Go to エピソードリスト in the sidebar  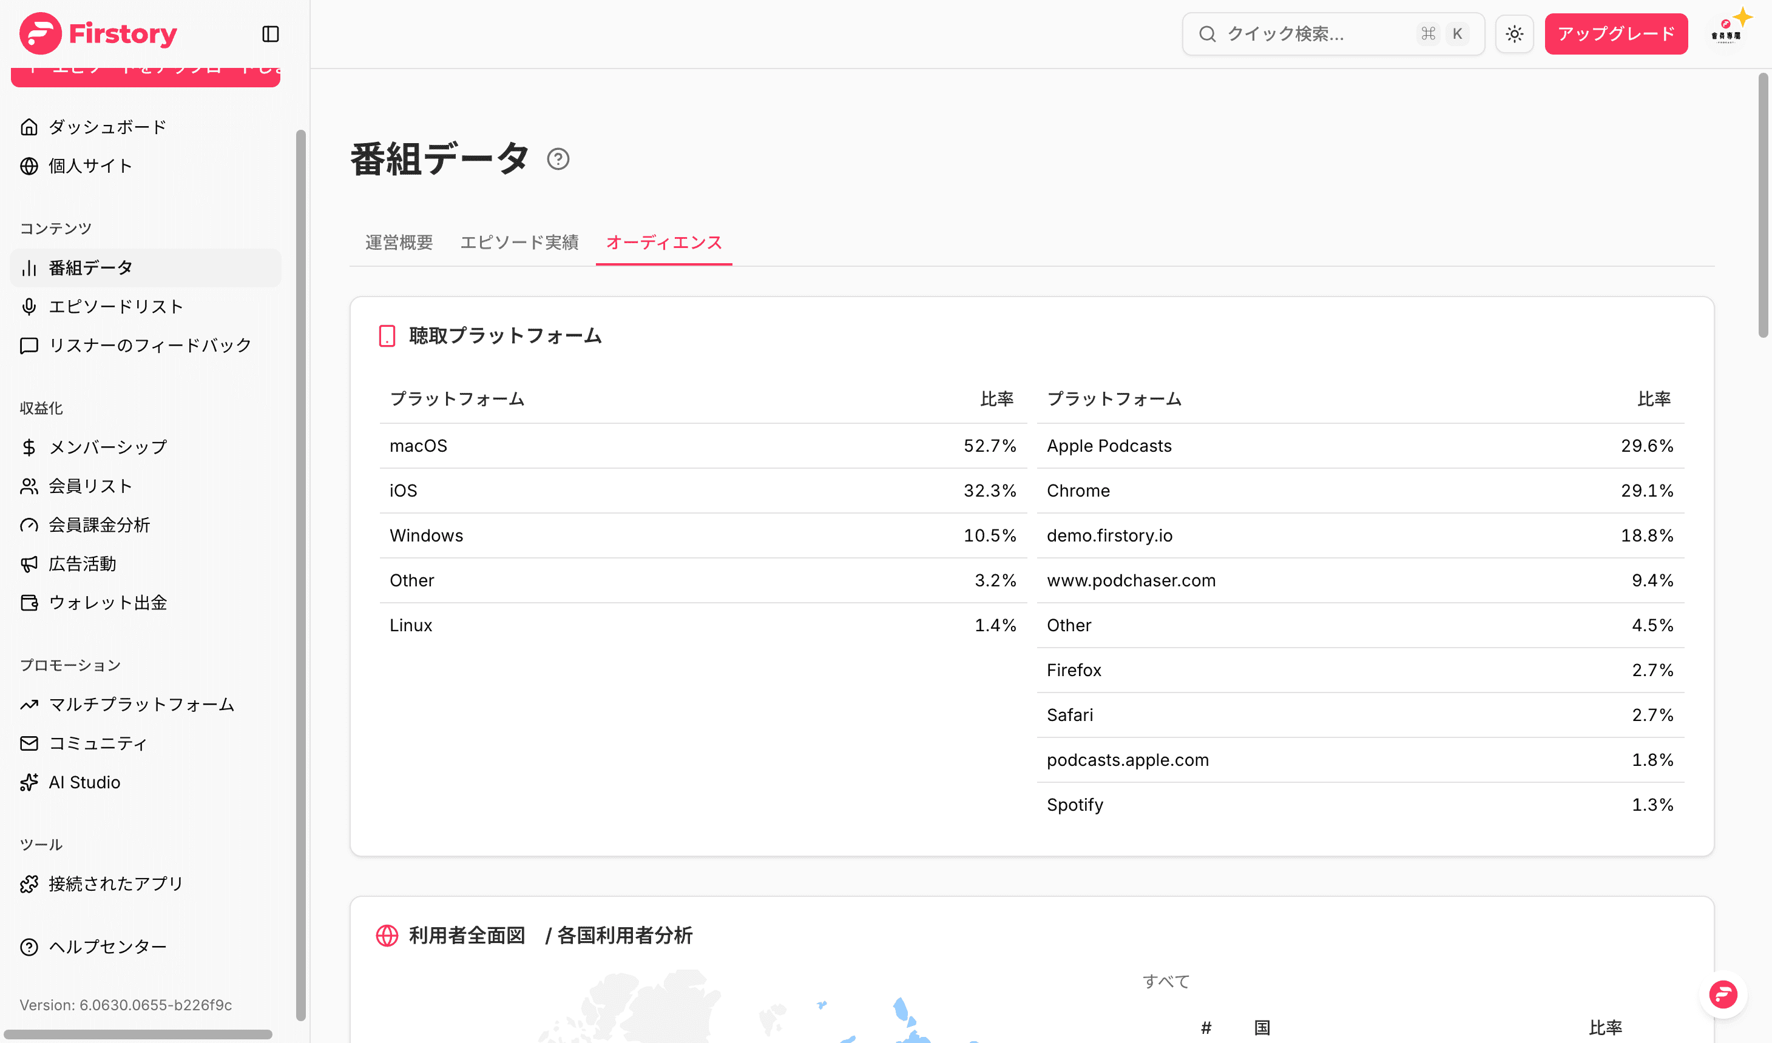click(146, 306)
